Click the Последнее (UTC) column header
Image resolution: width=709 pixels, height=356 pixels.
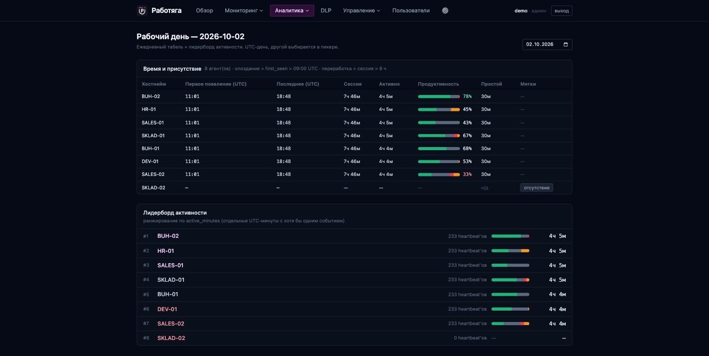pyautogui.click(x=298, y=84)
